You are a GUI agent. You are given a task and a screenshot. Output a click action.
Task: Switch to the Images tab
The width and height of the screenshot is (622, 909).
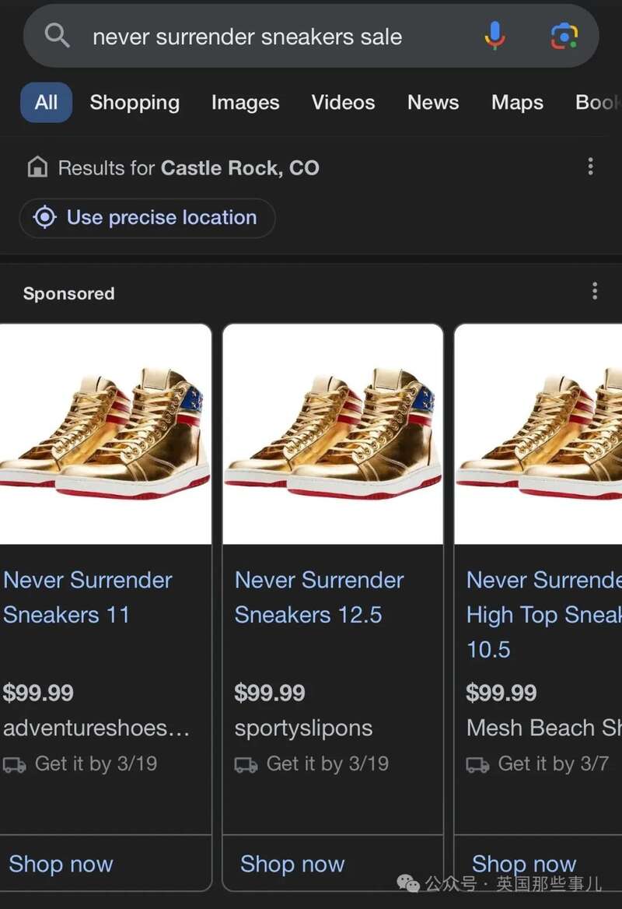coord(245,103)
